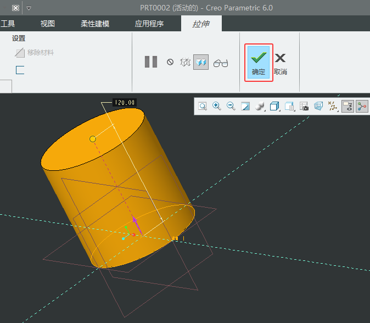Toggle attached preview mode icon

click(201, 63)
